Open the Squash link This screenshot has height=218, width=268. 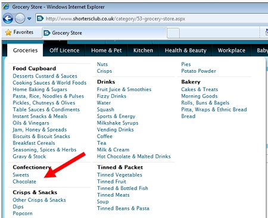pos(105,110)
